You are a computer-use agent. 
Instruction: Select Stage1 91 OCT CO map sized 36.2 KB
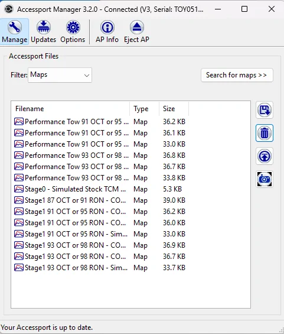click(x=100, y=212)
